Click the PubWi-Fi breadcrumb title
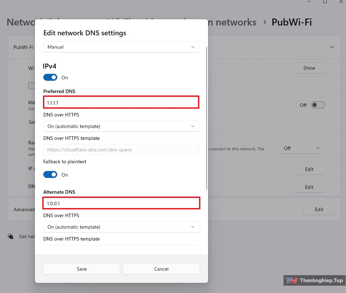The height and width of the screenshot is (293, 346). pyautogui.click(x=292, y=22)
